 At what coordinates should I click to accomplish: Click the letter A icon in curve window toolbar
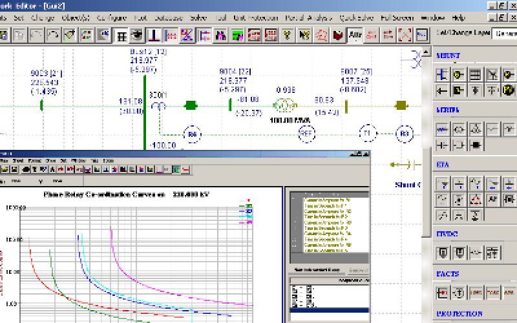tap(52, 169)
